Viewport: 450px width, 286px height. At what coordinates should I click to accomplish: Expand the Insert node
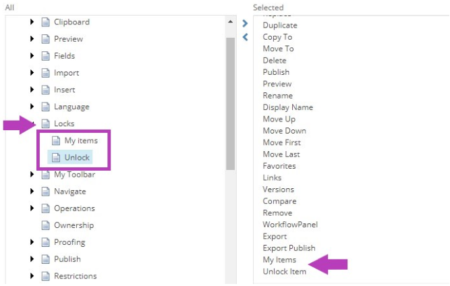tap(32, 90)
